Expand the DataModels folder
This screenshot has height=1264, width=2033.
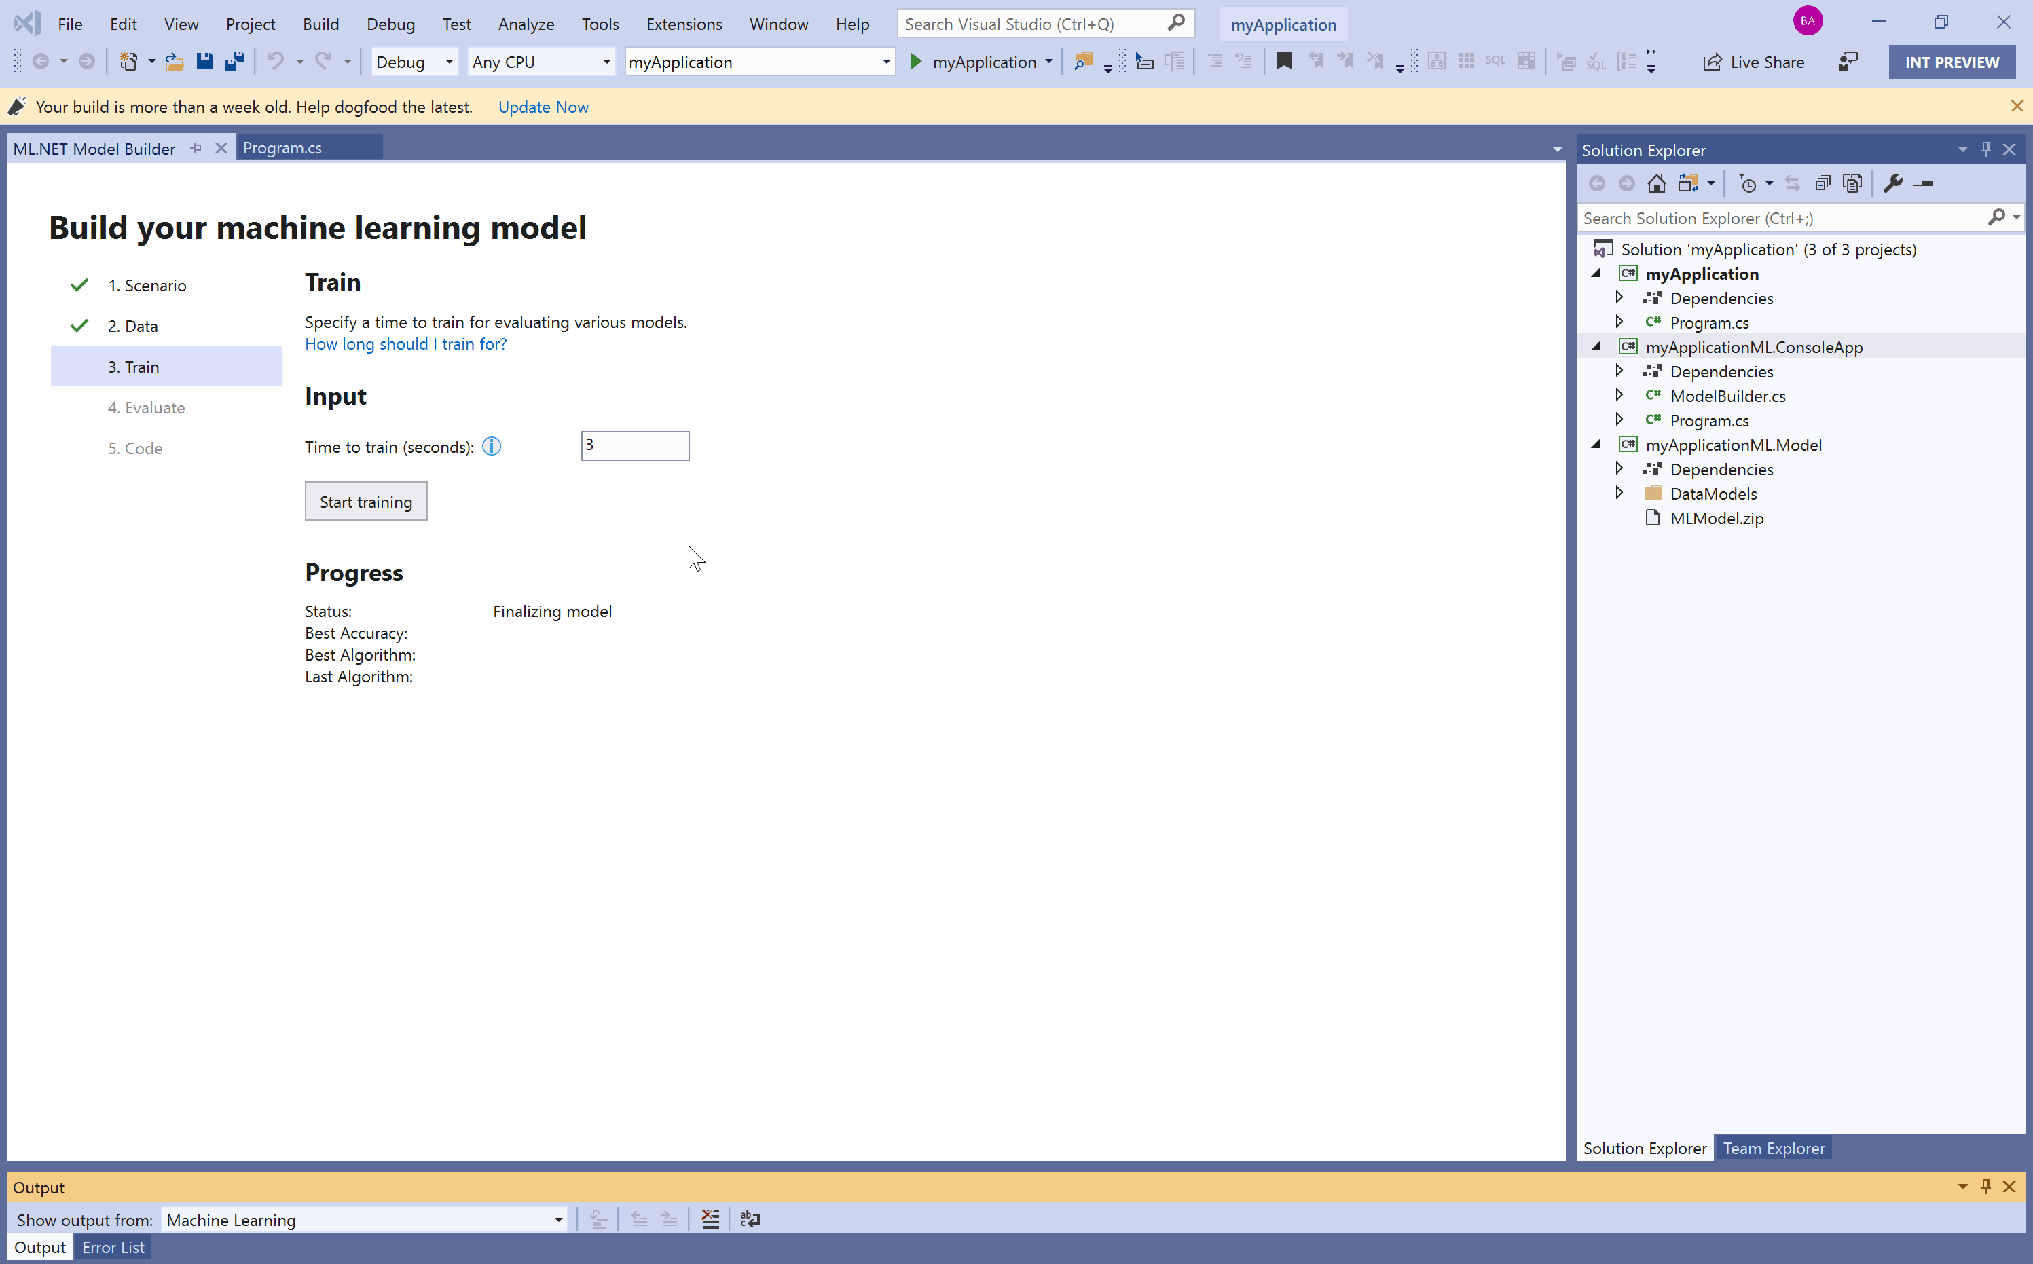coord(1619,492)
